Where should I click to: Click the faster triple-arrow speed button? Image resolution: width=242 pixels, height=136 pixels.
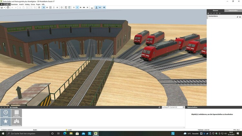84,7
